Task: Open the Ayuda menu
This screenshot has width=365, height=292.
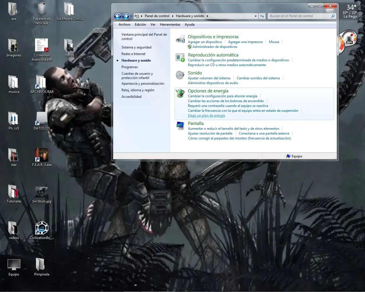Action: point(190,25)
